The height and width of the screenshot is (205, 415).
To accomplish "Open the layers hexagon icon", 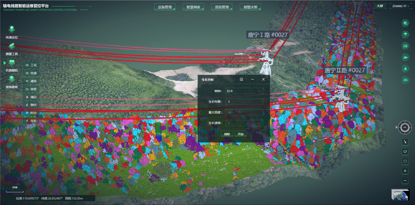I will tap(405, 35).
